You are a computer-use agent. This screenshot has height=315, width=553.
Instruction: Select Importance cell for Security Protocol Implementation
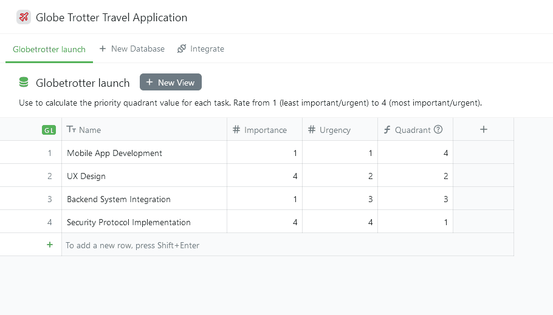[x=264, y=222]
